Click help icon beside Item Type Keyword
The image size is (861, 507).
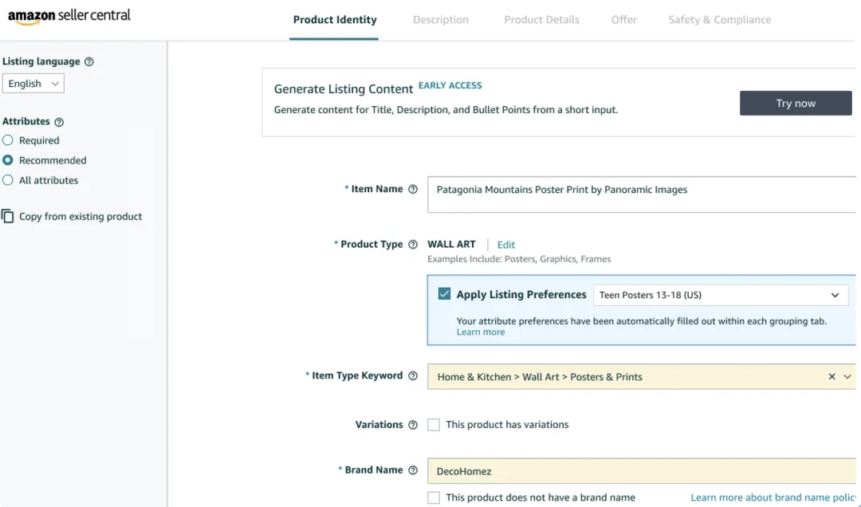tap(413, 376)
